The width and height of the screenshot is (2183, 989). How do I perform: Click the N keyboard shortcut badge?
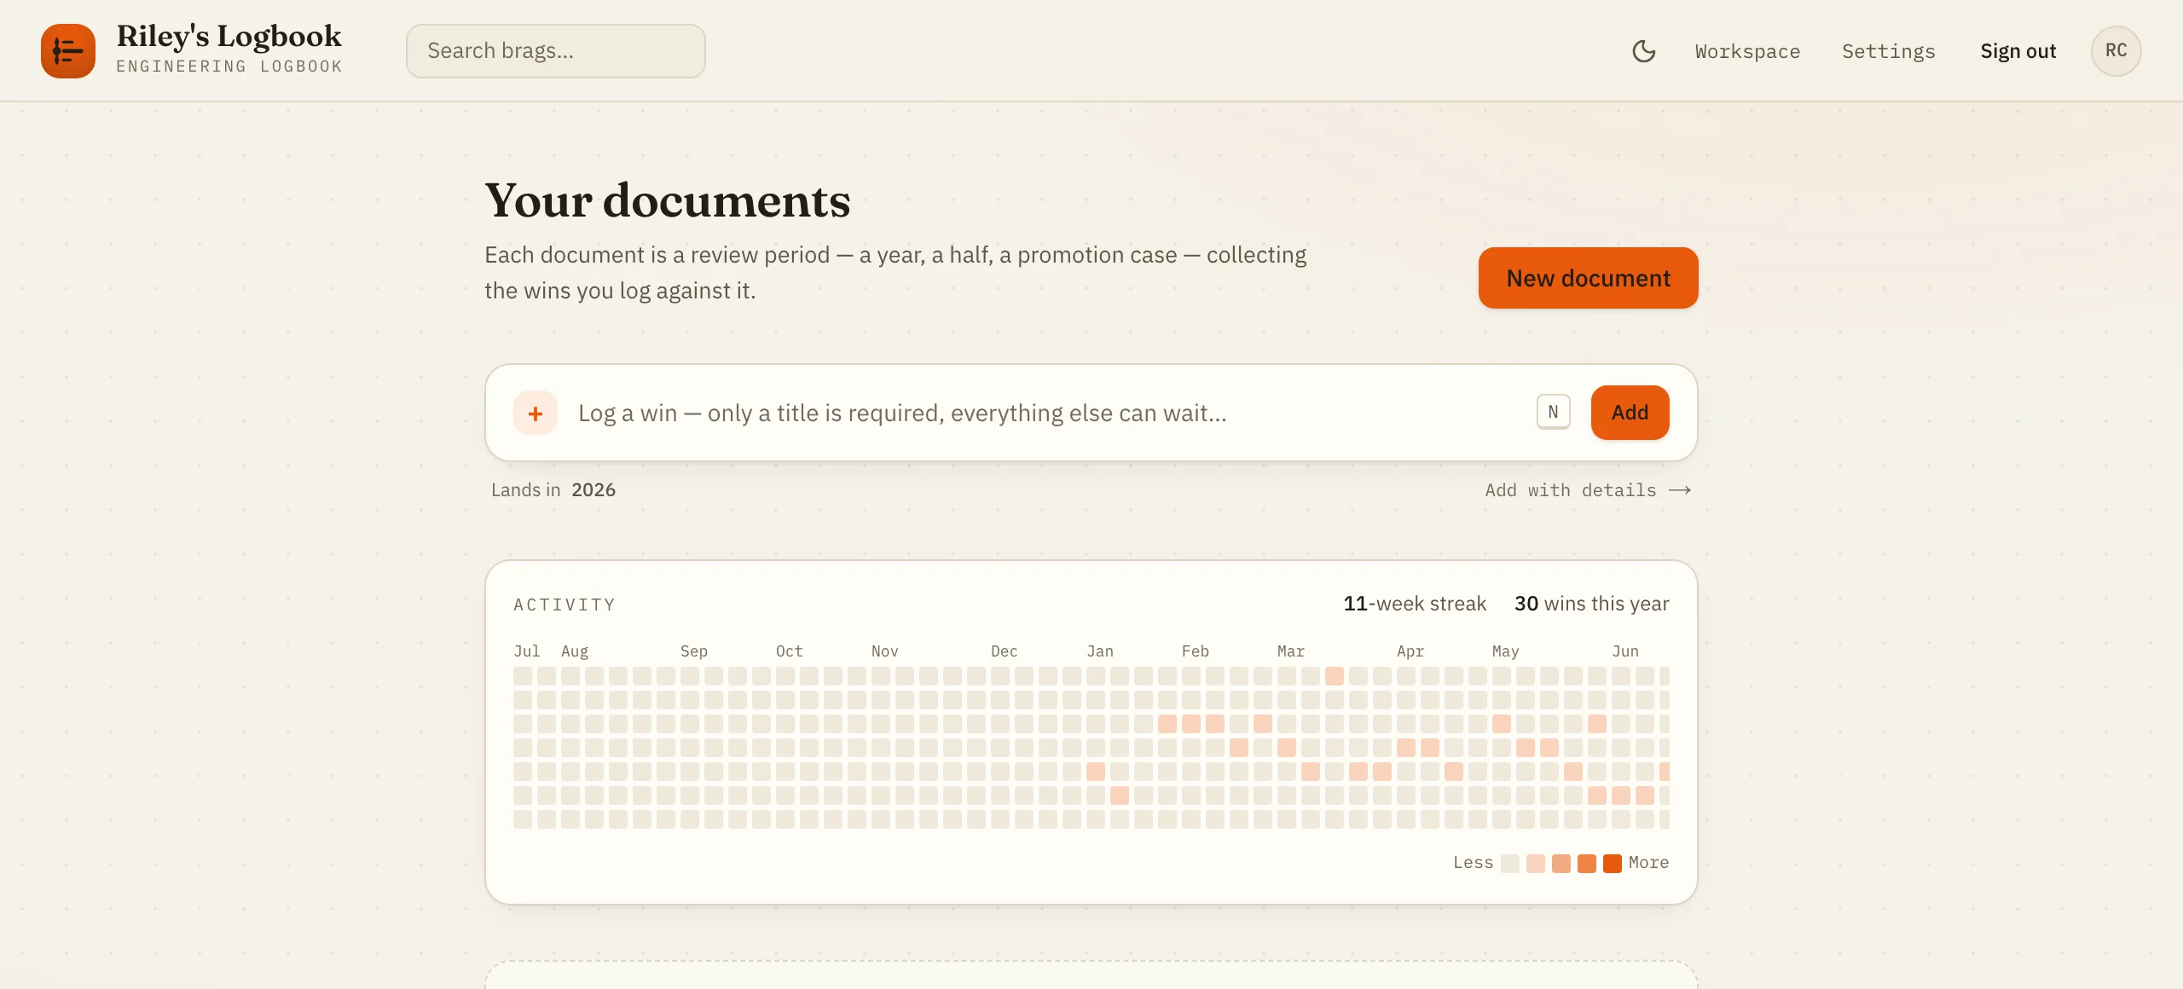(1553, 413)
